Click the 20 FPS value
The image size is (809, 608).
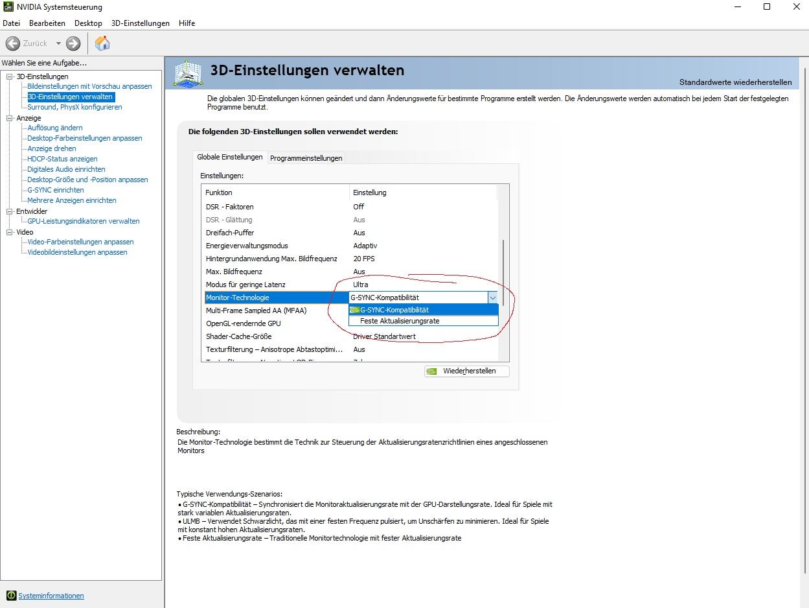click(x=363, y=259)
